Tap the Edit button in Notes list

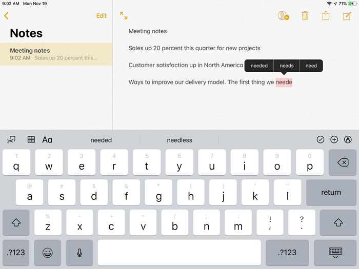(102, 16)
